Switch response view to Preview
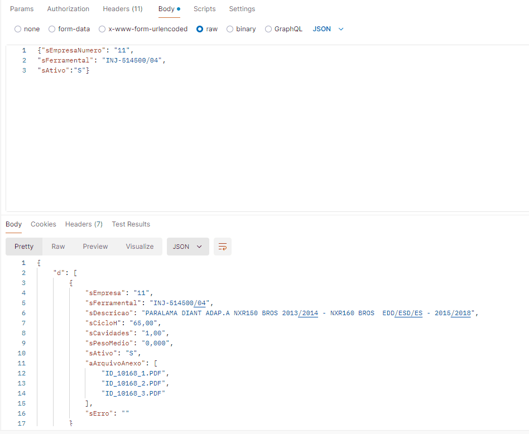This screenshot has width=529, height=434. (x=95, y=247)
